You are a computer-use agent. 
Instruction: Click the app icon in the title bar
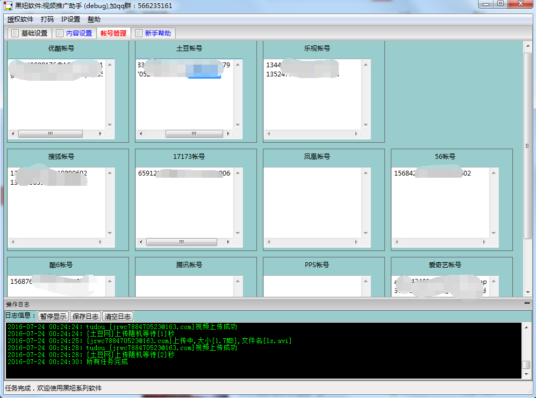(8, 6)
